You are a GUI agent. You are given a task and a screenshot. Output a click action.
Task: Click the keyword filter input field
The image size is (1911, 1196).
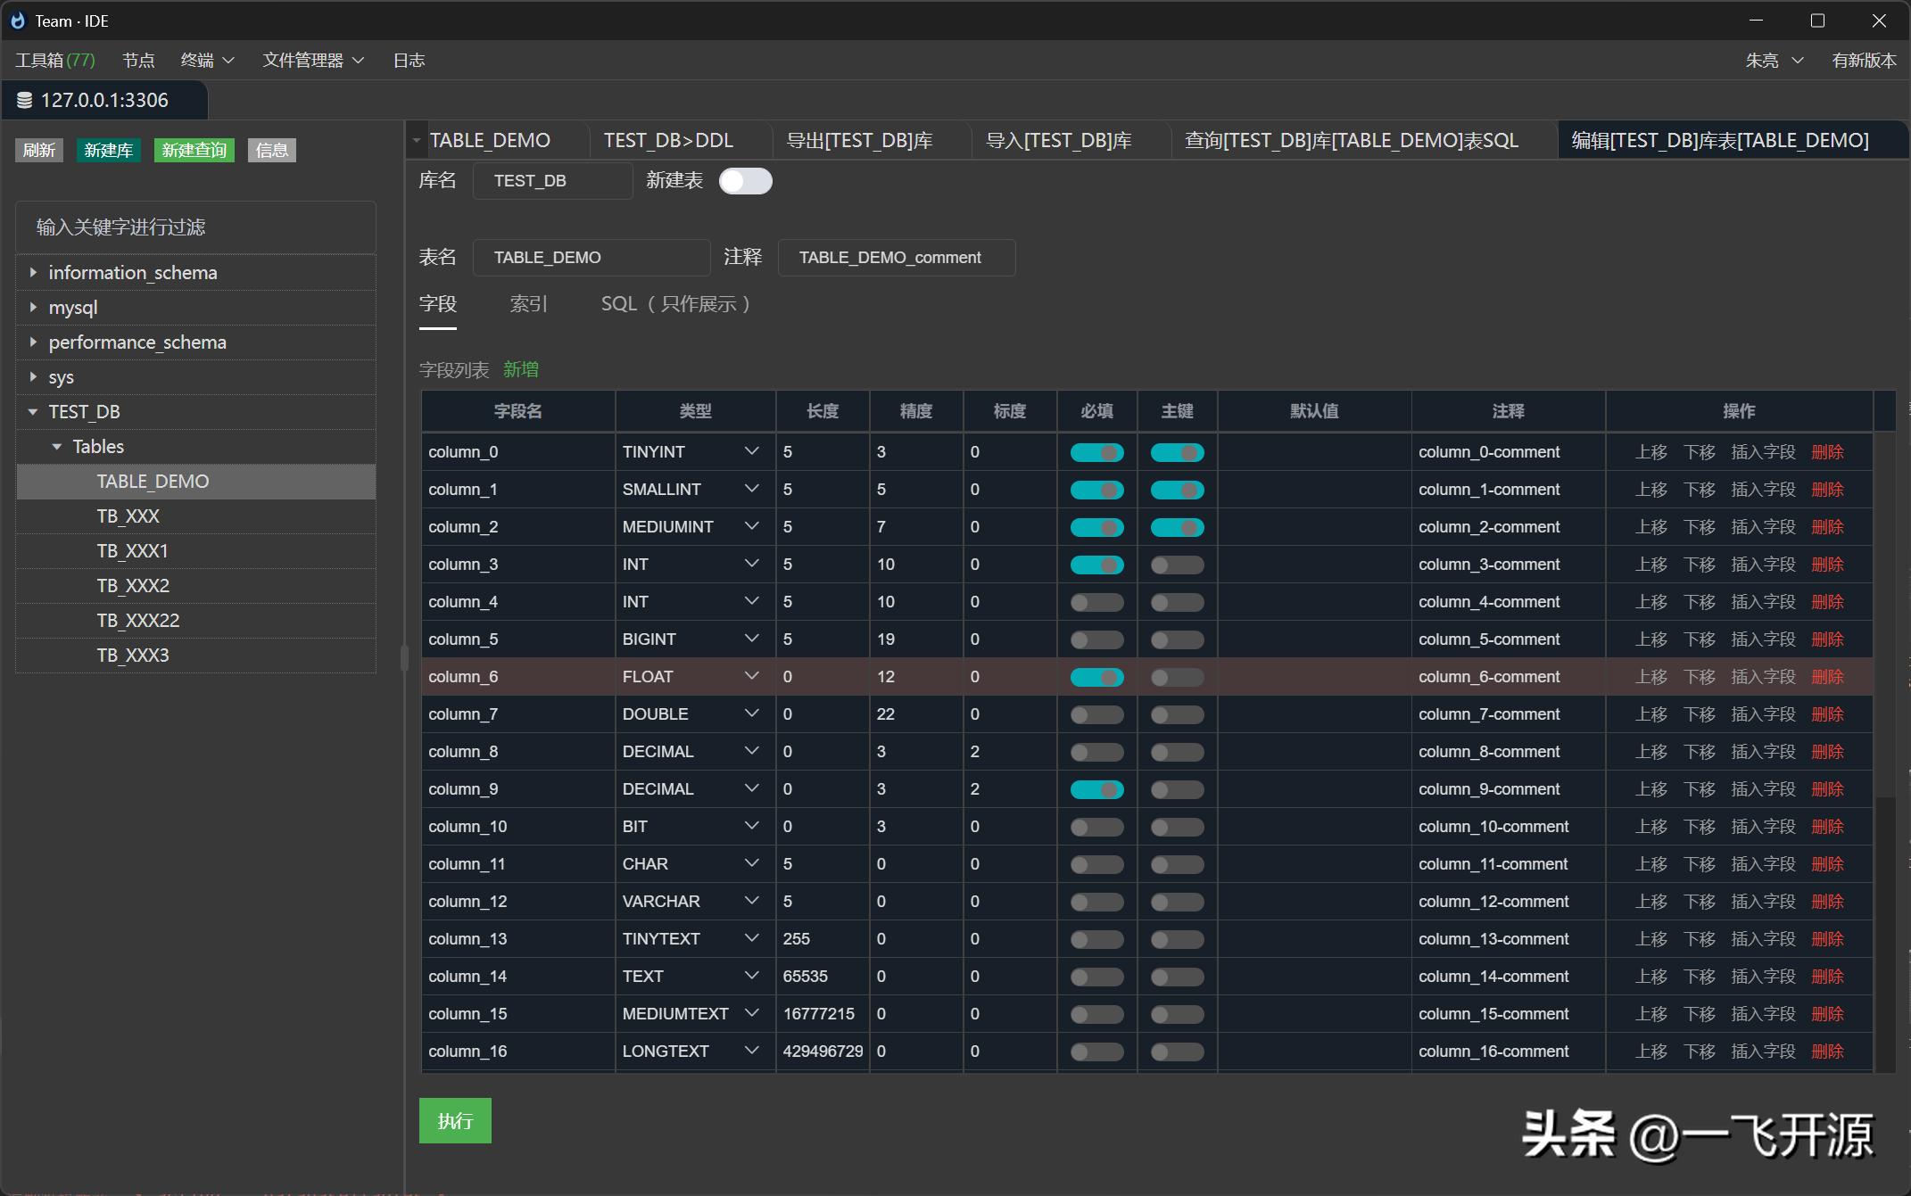[195, 227]
